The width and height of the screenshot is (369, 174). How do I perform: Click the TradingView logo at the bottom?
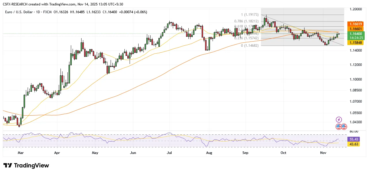click(x=26, y=166)
